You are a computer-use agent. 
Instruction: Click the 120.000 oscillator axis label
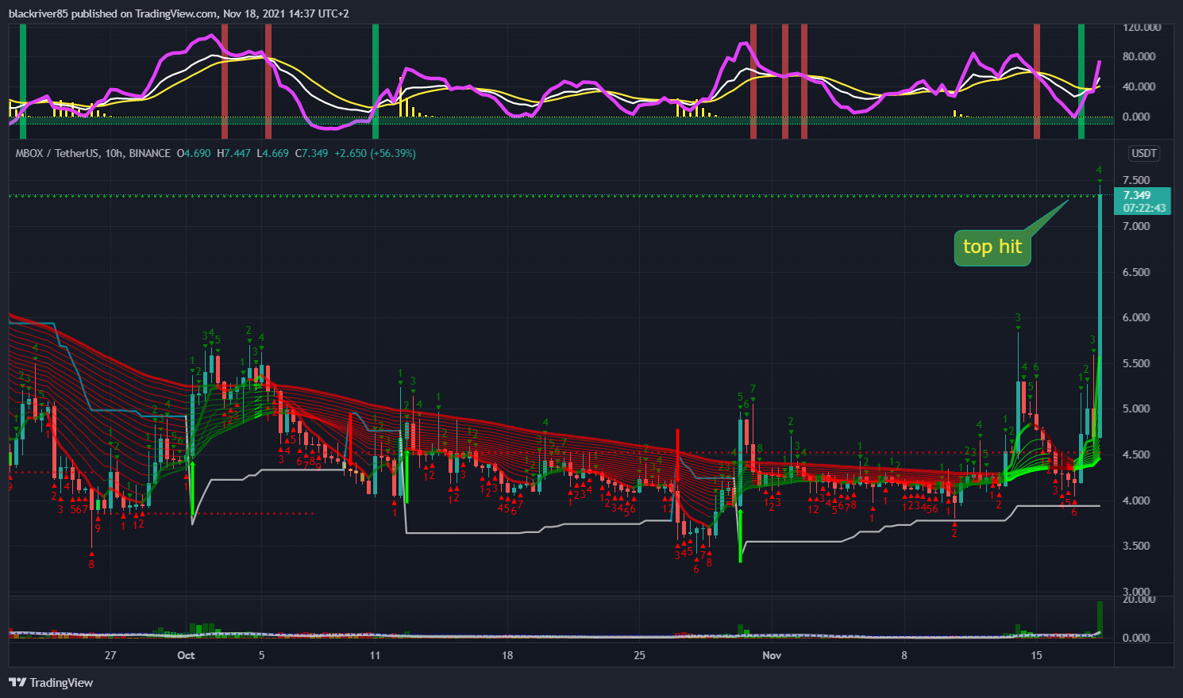[x=1142, y=27]
